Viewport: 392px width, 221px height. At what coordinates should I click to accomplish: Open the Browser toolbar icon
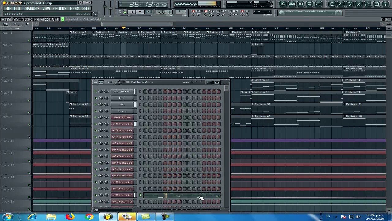[309, 4]
